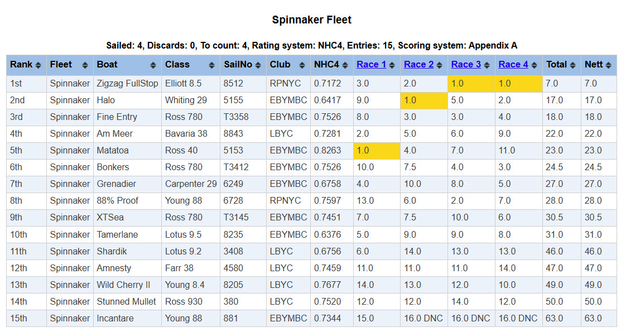
Task: Sort table by SailNo arrow icon
Action: click(x=259, y=65)
